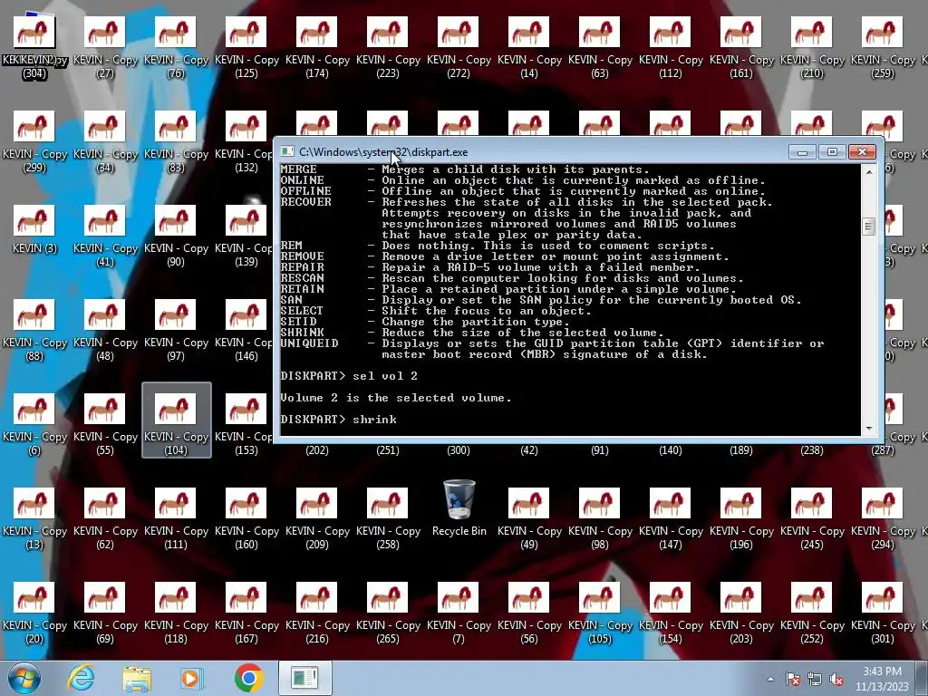
Task: Select the KEVIN - Copy (258) desktop icon
Action: click(x=388, y=517)
